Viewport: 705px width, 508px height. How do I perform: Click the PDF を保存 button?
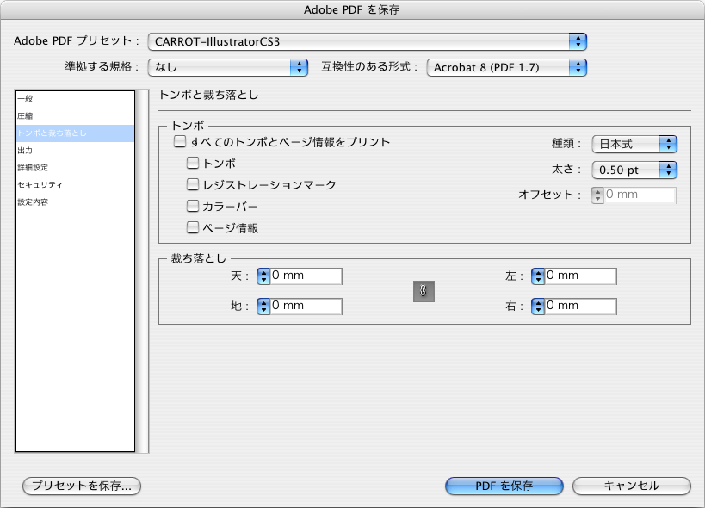click(x=504, y=486)
